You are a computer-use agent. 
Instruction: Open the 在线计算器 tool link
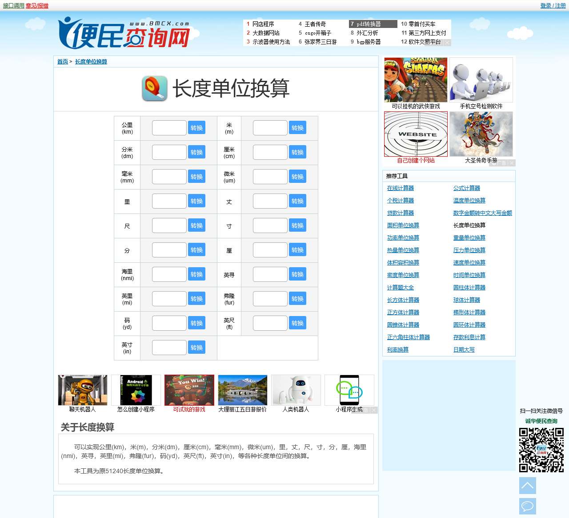click(x=401, y=188)
